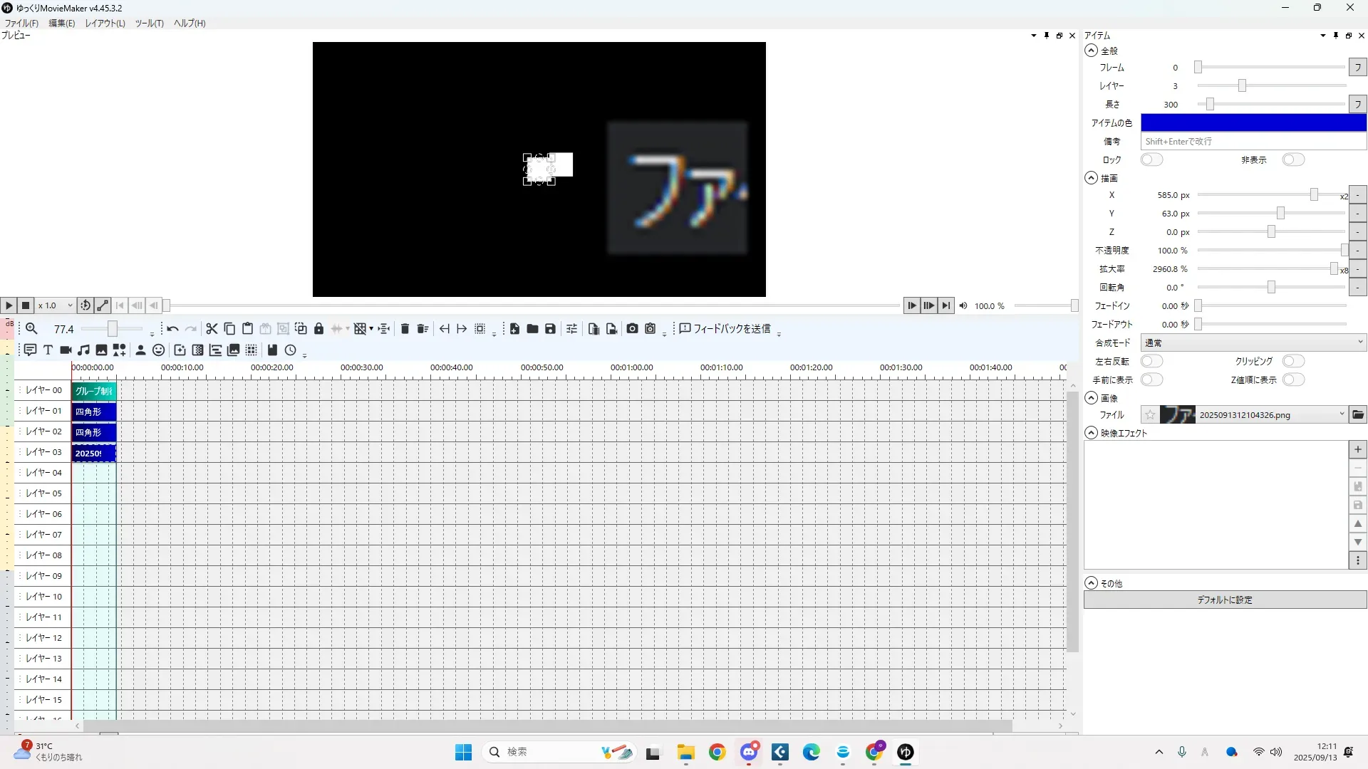1368x769 pixels.
Task: Click フィードバックを送信 button
Action: click(x=725, y=328)
